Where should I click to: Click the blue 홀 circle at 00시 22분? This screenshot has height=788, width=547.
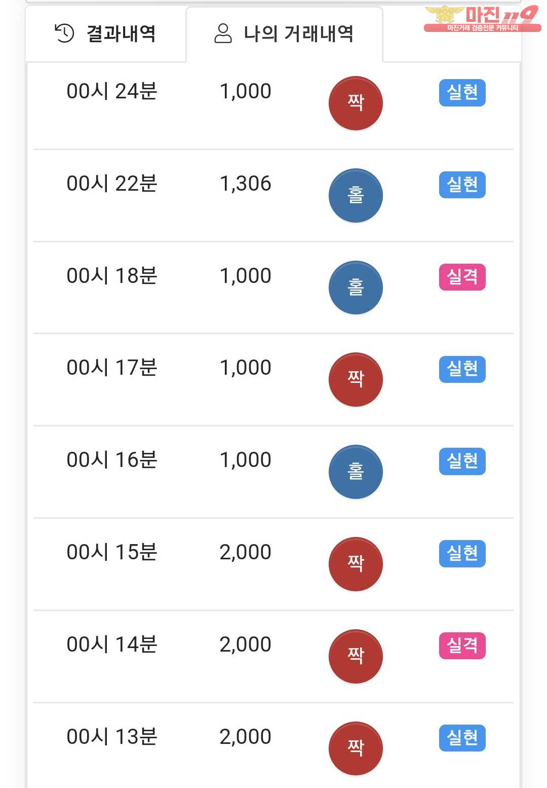pos(356,195)
